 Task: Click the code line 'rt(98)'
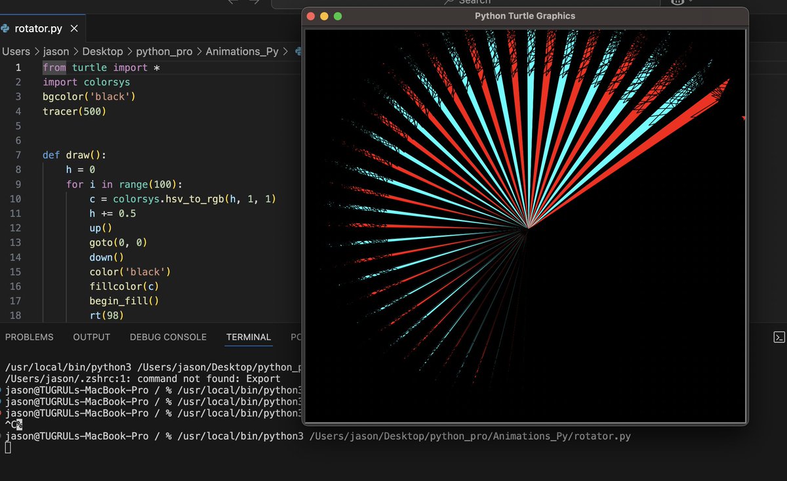point(106,316)
